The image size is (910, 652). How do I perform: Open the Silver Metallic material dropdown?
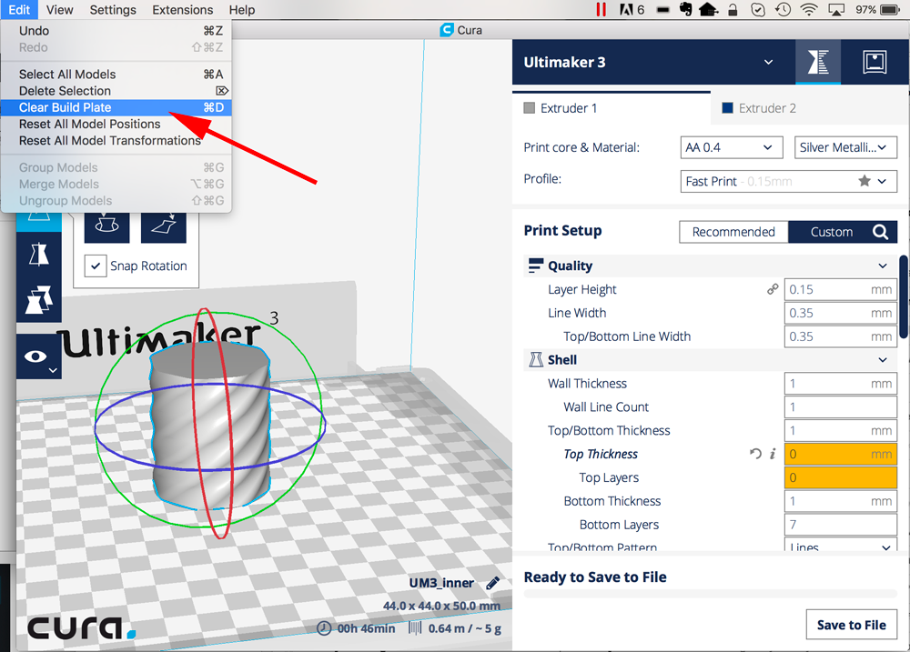[845, 147]
